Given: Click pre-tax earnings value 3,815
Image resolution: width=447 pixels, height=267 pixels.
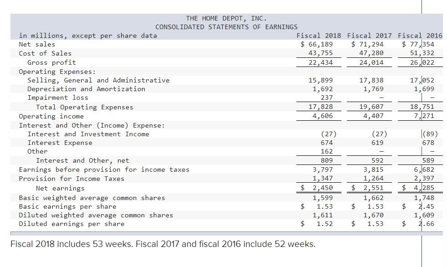Looking at the screenshot, I should (x=373, y=170).
